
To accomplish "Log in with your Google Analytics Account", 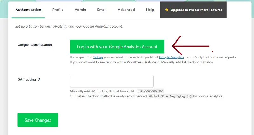I will pyautogui.click(x=117, y=47).
